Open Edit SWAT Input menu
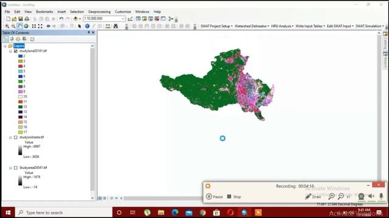389x218 pixels. pos(340,26)
